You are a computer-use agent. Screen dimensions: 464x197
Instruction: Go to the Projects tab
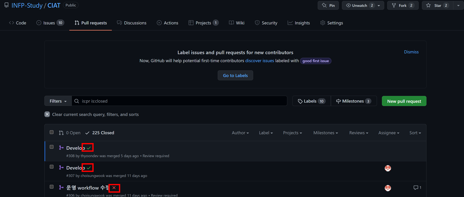click(204, 23)
